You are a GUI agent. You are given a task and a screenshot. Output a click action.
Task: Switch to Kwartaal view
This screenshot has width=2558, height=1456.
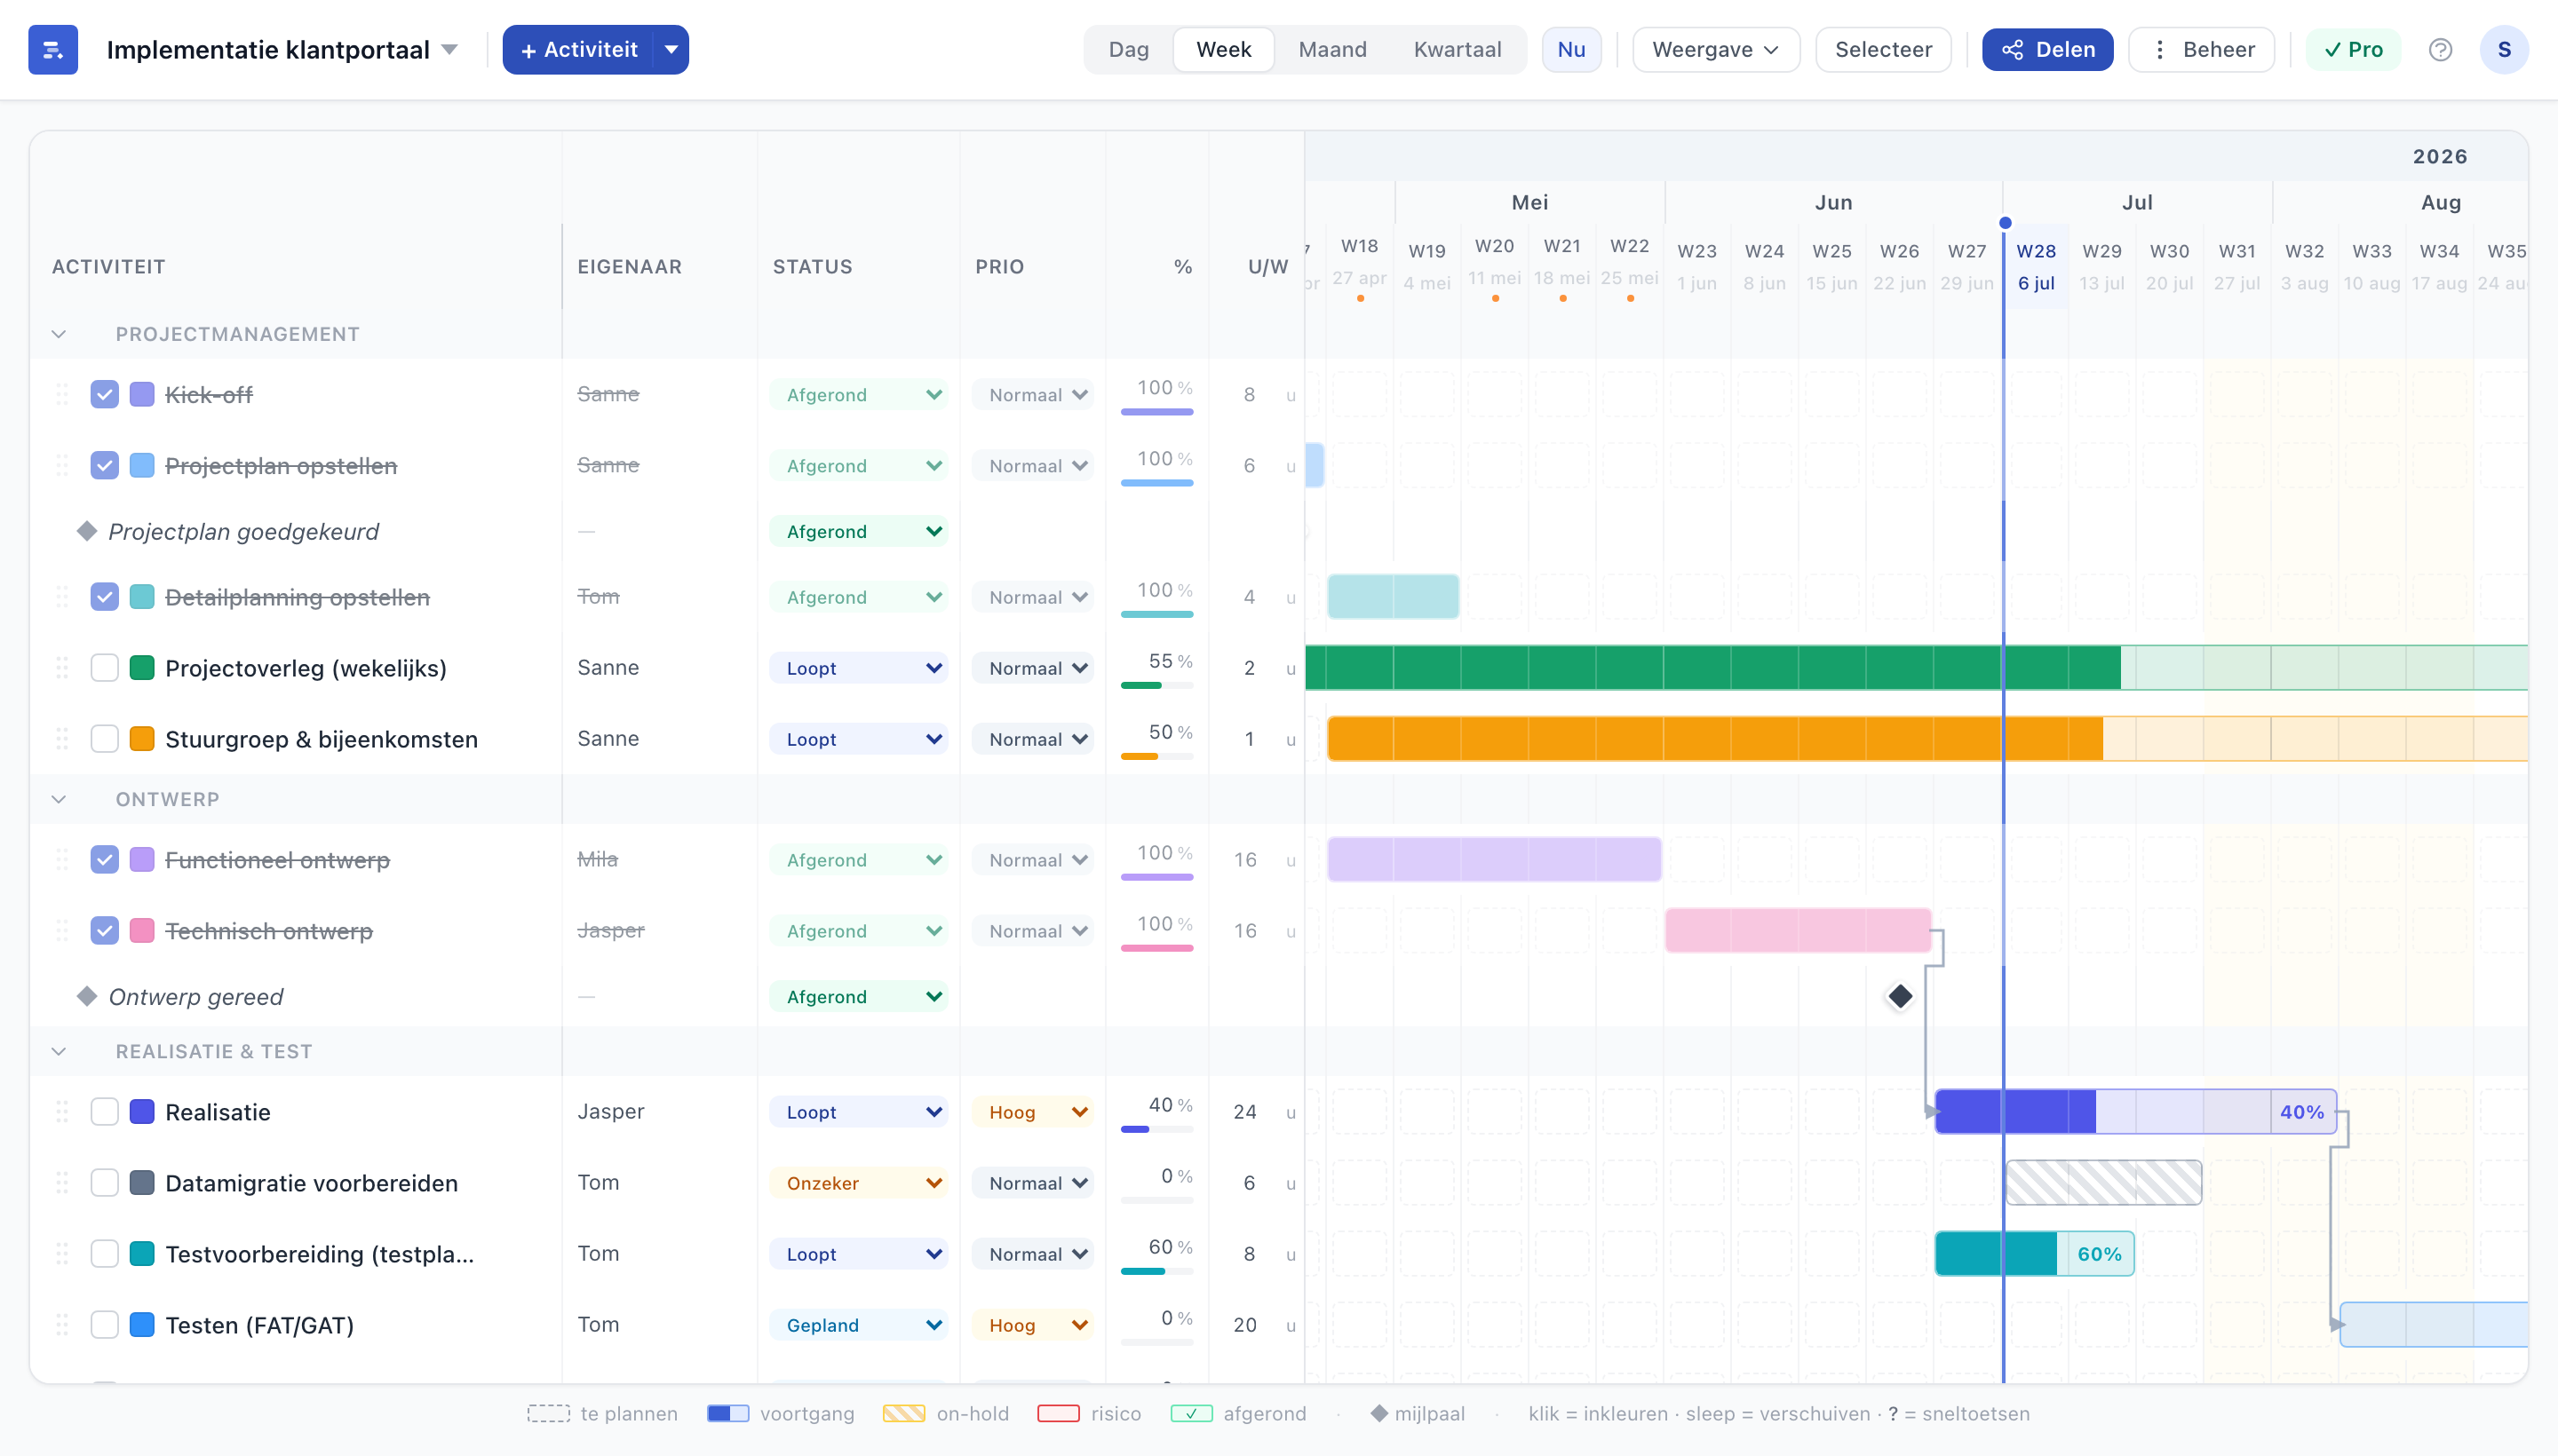point(1457,50)
